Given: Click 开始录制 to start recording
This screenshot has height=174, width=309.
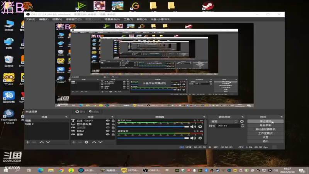Looking at the screenshot, I should [265, 125].
